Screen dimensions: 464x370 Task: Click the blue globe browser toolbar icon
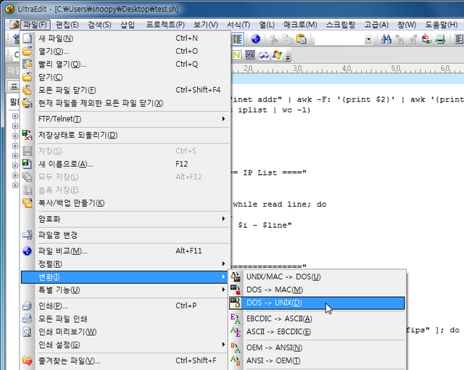pos(256,38)
